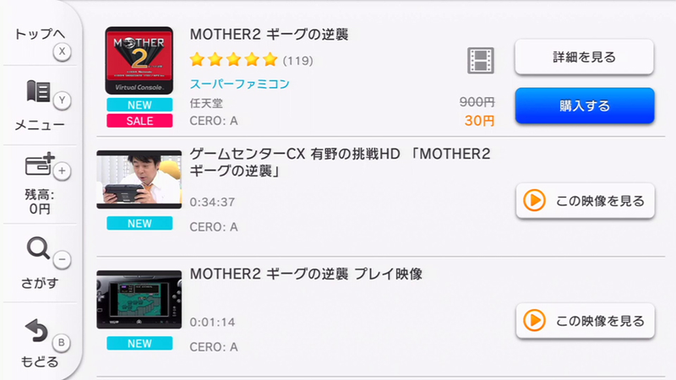Select the blue 購入する purchase button
Image resolution: width=676 pixels, height=380 pixels.
585,106
